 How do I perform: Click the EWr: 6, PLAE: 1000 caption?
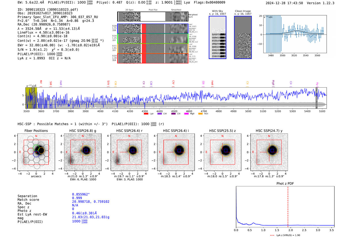(83, 180)
